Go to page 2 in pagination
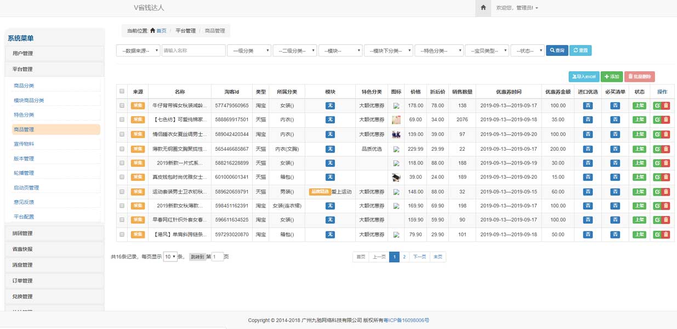The image size is (677, 329). click(404, 256)
